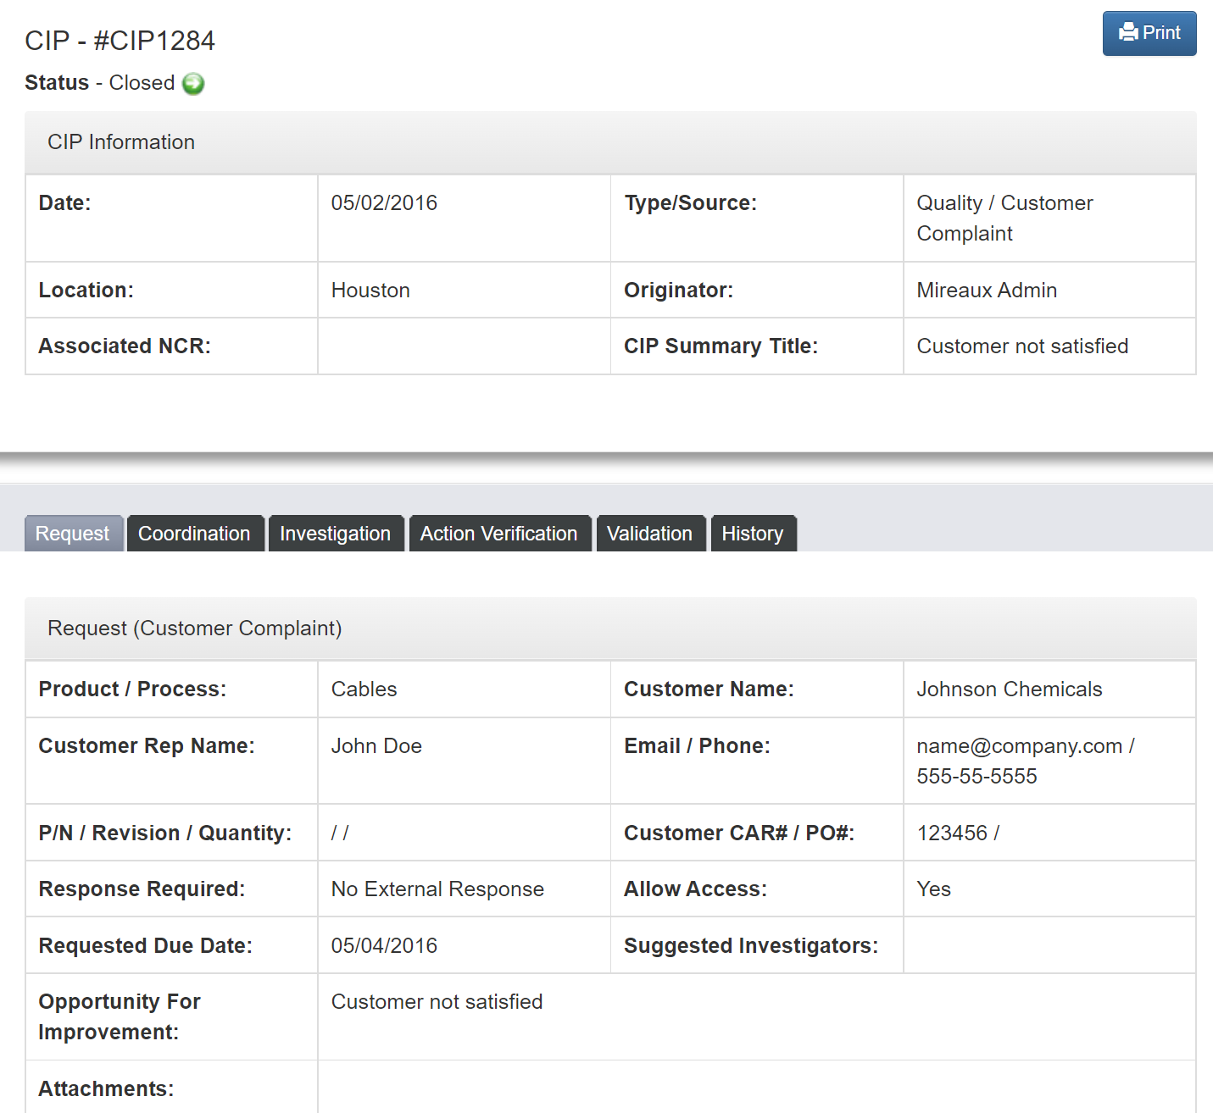The width and height of the screenshot is (1213, 1113).
Task: Select the Request tab
Action: (x=72, y=533)
